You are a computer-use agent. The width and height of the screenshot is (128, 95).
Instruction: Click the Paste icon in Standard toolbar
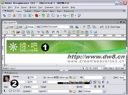[47, 32]
